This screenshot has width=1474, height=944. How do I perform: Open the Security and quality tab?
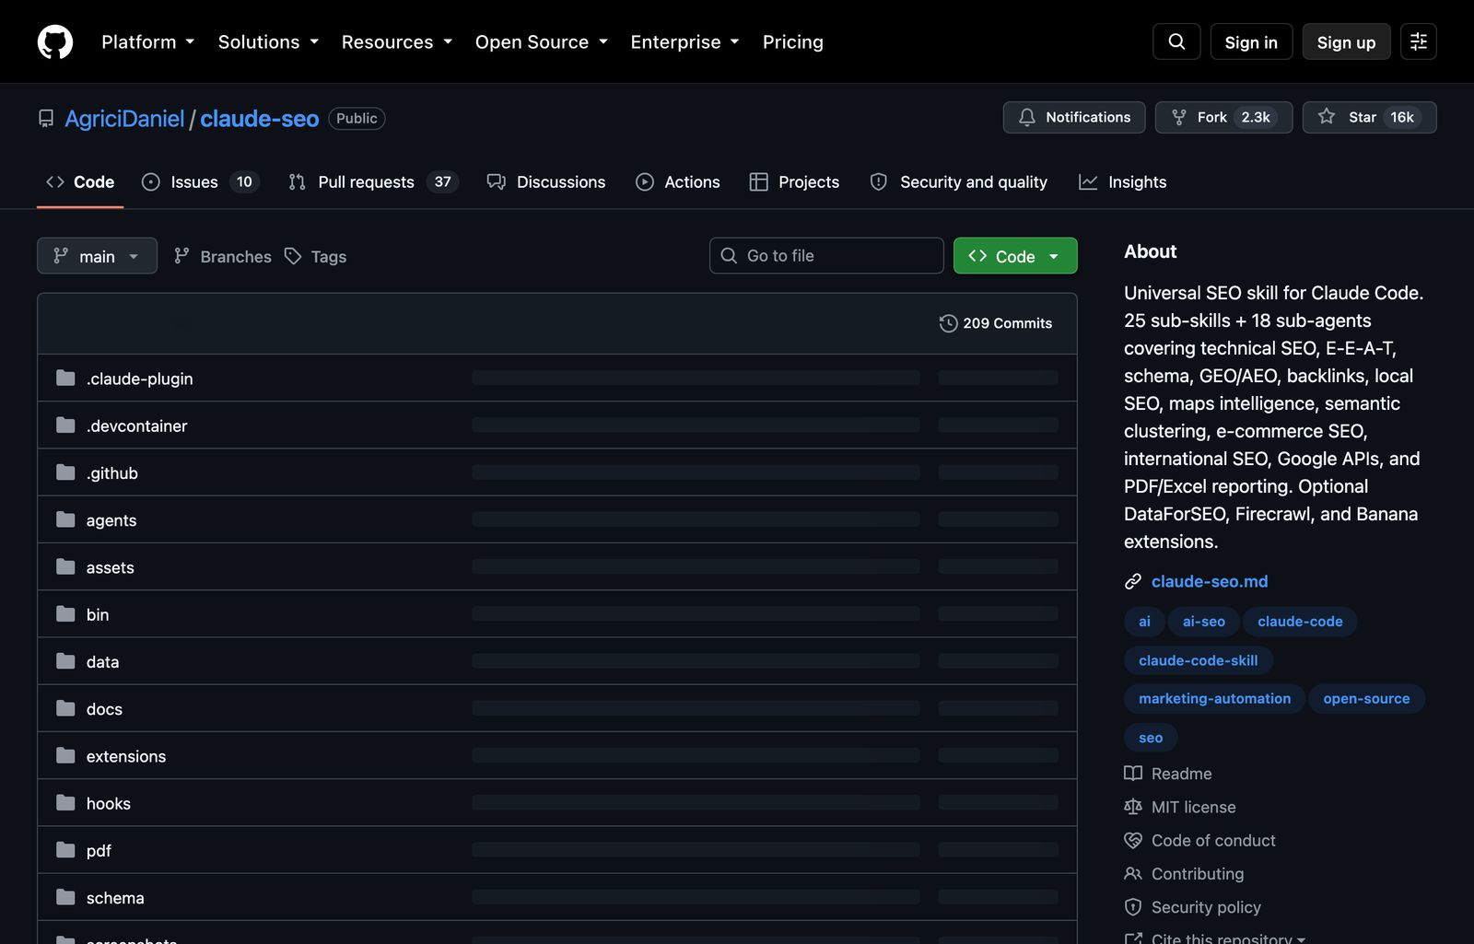point(959,182)
